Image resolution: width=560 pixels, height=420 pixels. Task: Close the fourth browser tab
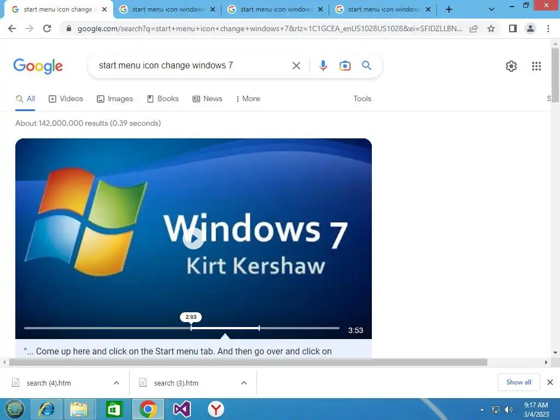[428, 9]
